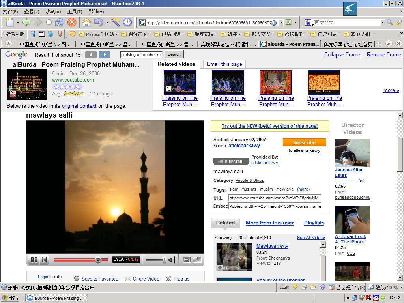Open the atlelsharkawy From user link
The width and height of the screenshot is (404, 303).
(244, 146)
